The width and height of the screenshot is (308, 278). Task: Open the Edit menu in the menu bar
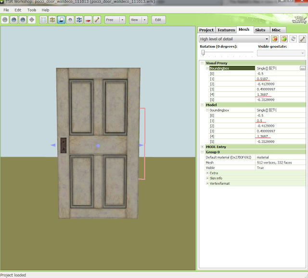tap(18, 10)
